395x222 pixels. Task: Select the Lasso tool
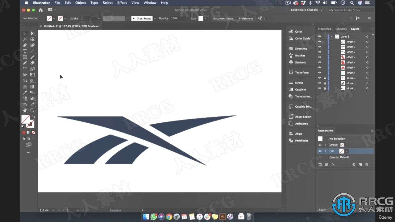click(x=32, y=39)
